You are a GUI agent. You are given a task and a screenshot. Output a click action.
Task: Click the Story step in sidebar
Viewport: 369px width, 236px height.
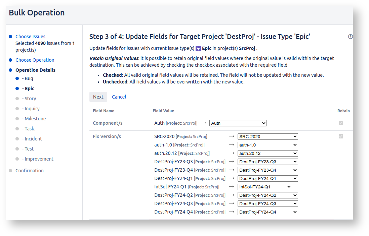point(29,99)
